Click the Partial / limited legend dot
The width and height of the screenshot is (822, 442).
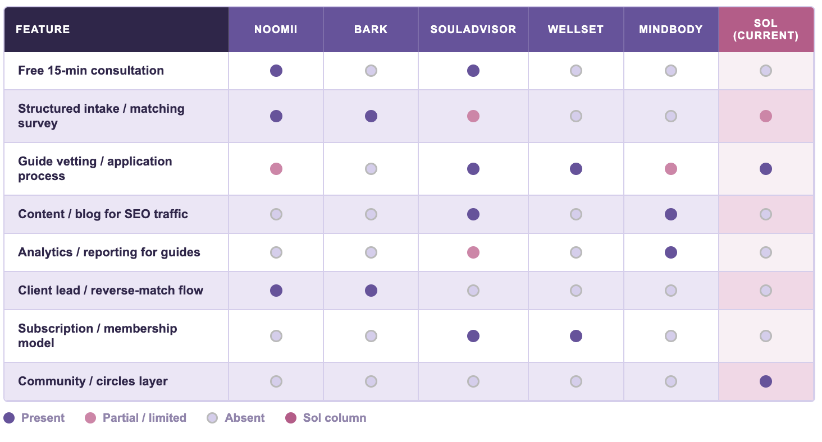coord(90,418)
